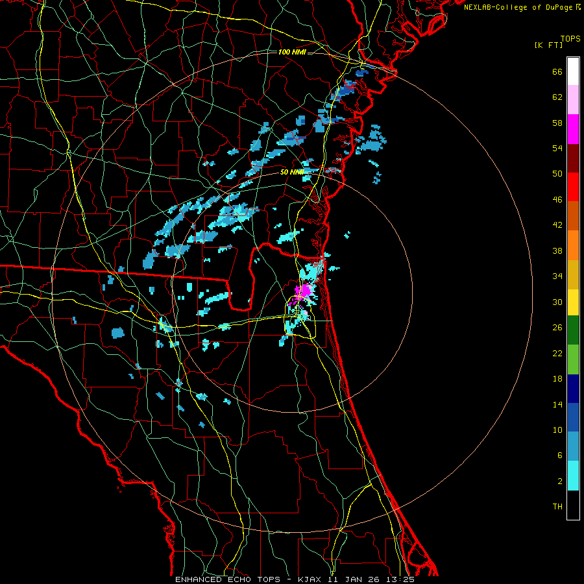
Task: Select the navy 18 kft legend swatch
Action: [573, 389]
